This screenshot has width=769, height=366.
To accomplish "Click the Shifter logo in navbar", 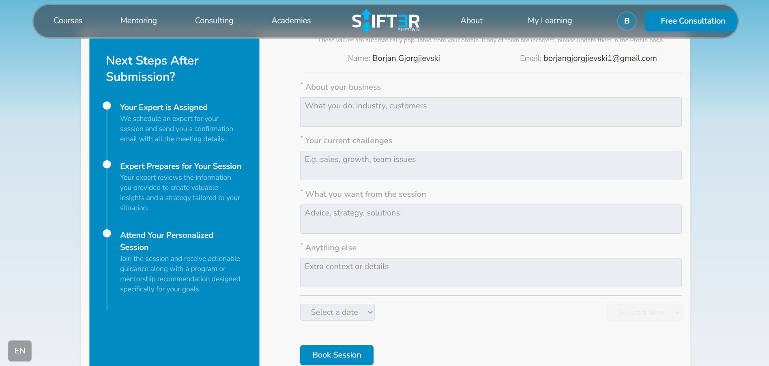I will [385, 21].
